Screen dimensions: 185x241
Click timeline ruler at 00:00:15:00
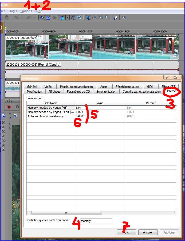123,32
